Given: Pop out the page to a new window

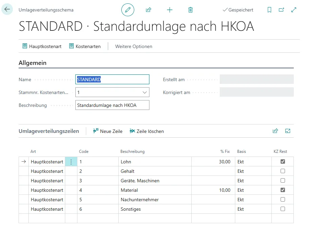Looking at the screenshot, I should click(281, 10).
